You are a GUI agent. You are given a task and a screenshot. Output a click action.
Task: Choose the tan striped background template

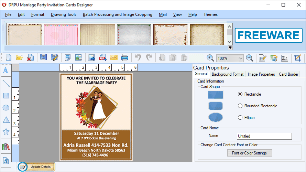point(98,34)
